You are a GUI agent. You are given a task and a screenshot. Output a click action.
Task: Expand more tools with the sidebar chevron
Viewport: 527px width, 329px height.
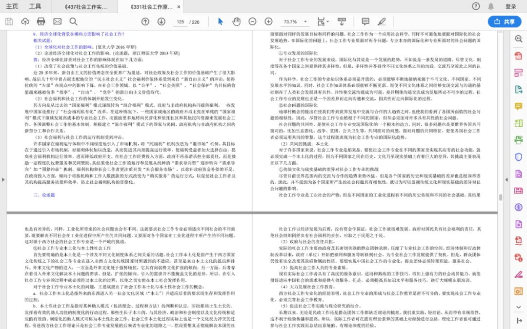[519, 307]
